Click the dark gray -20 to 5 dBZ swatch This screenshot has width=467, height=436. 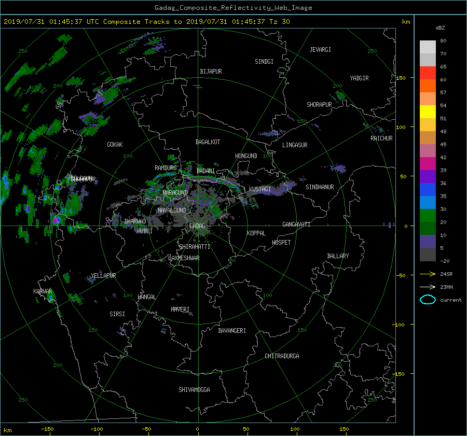point(428,255)
